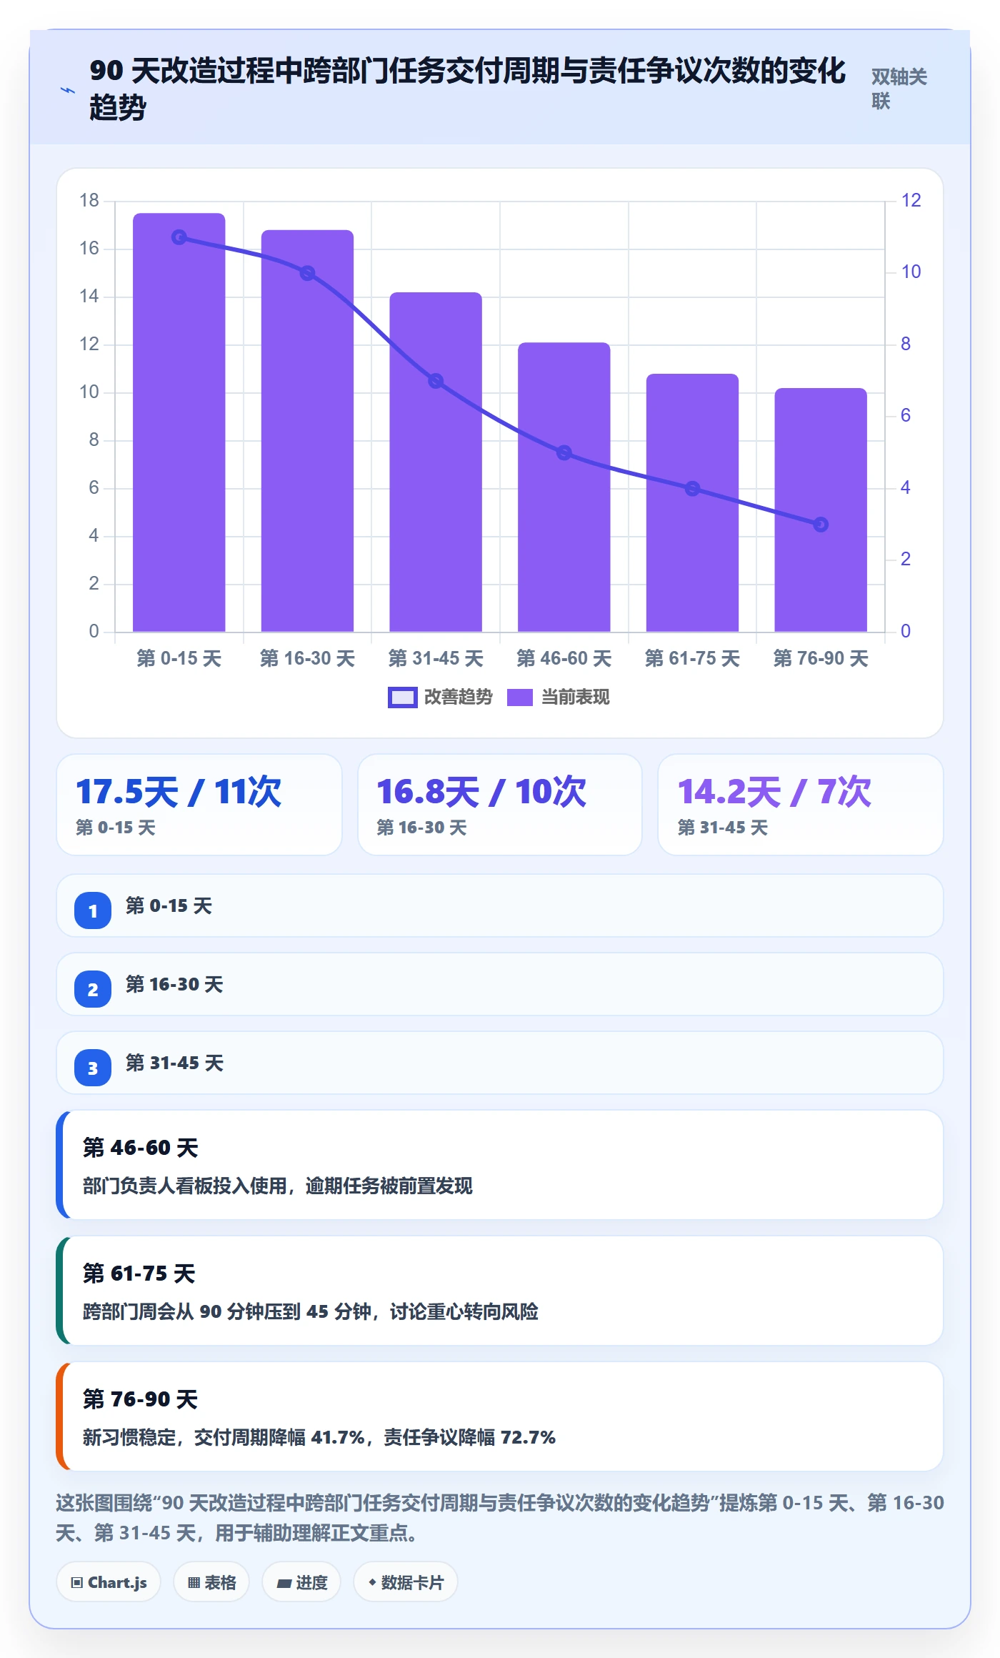
Task: Click the number 1 badge
Action: [93, 910]
